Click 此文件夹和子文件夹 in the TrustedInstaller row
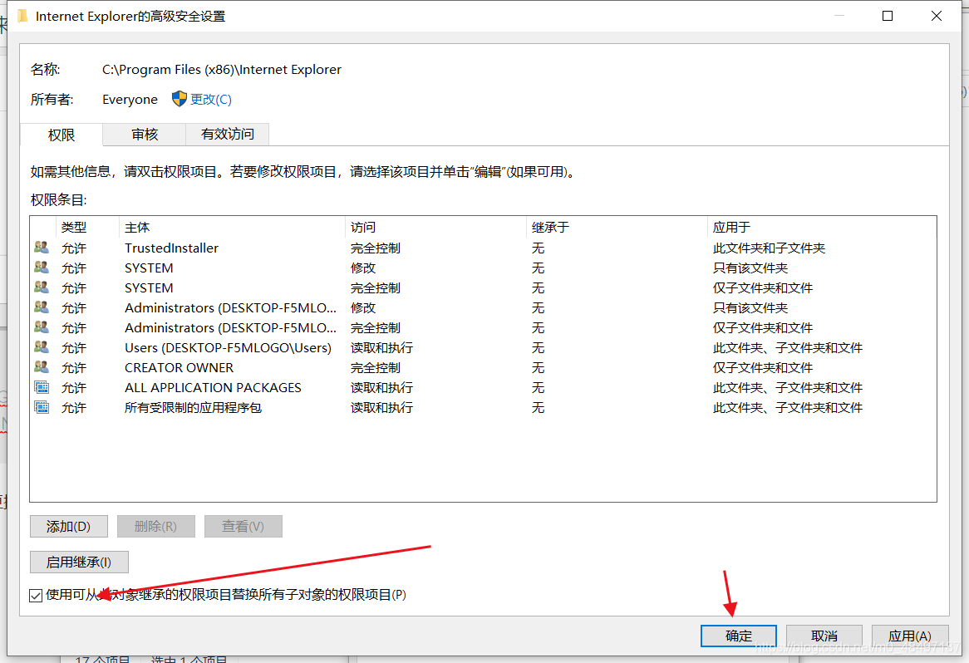The height and width of the screenshot is (663, 969). [x=770, y=248]
